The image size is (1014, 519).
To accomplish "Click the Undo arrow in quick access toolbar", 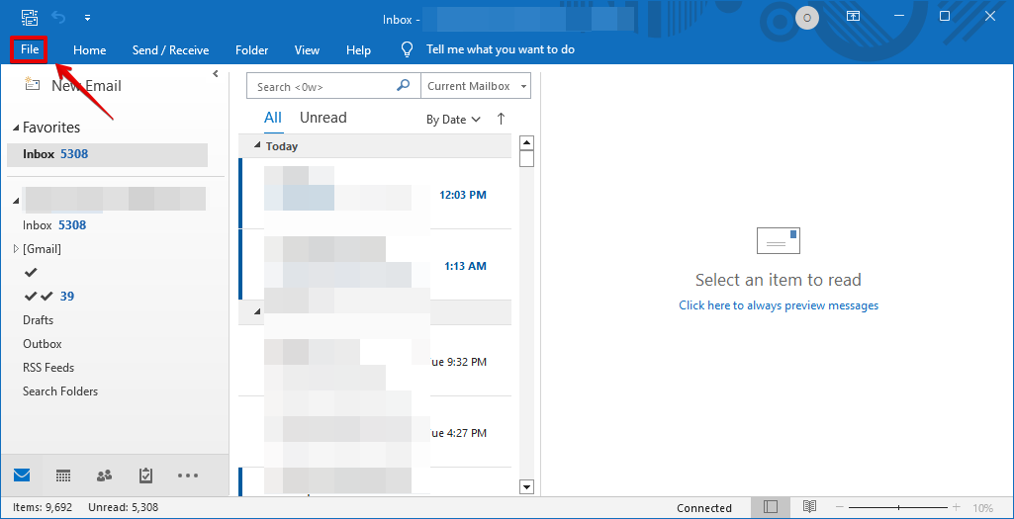I will point(58,18).
